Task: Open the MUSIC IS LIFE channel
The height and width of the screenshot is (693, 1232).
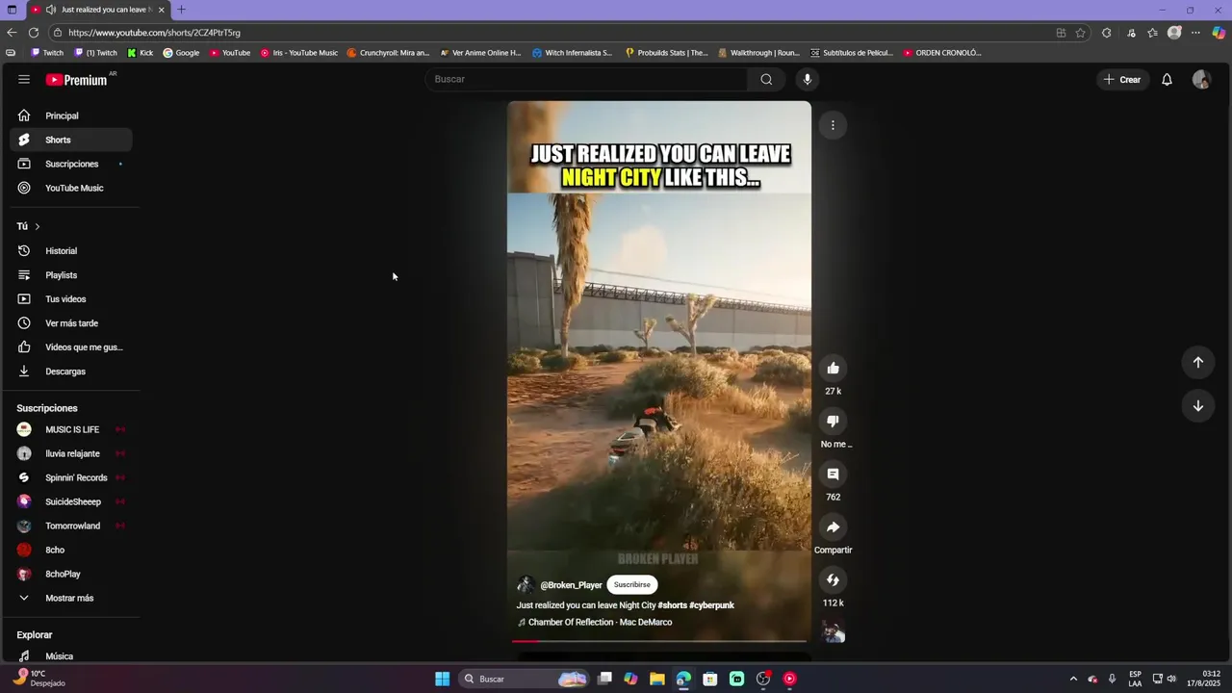Action: point(71,429)
